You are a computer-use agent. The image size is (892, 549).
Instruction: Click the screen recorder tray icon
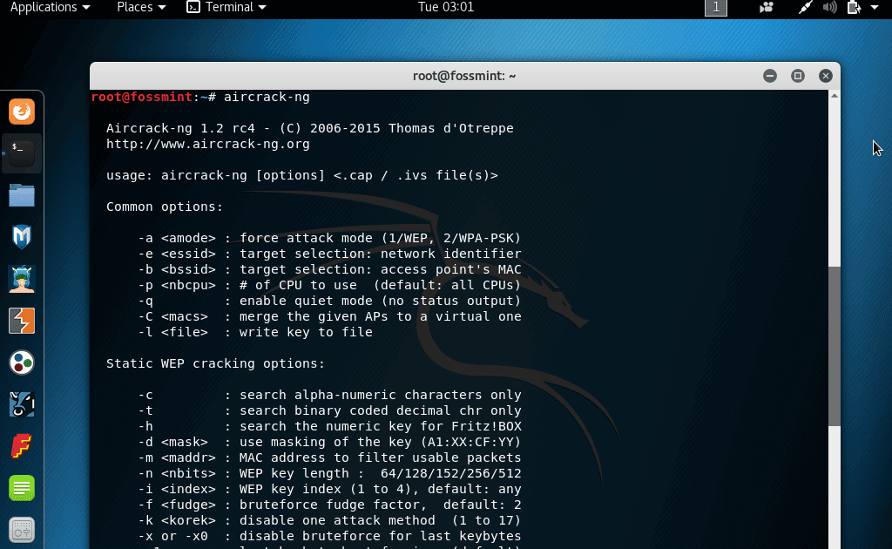click(x=767, y=7)
